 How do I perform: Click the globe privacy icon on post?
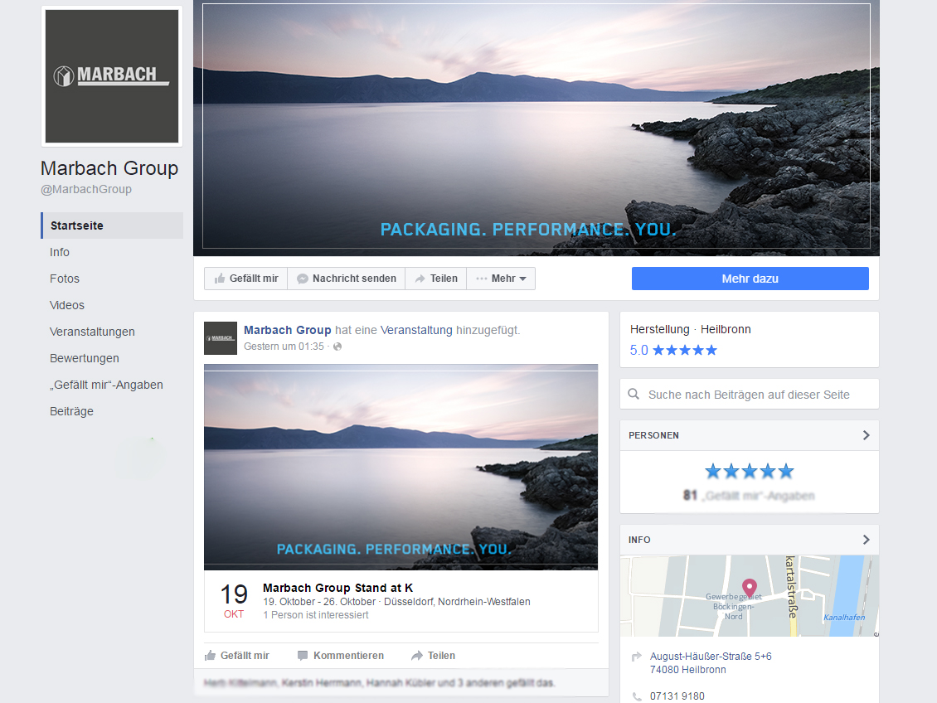337,347
